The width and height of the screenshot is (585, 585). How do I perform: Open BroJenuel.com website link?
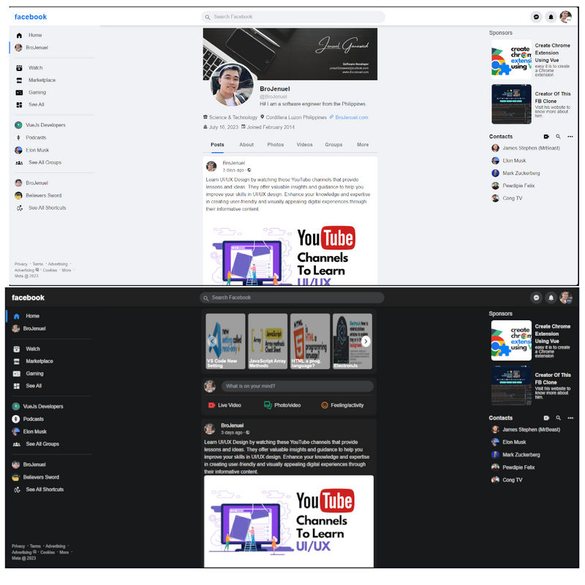[x=352, y=118]
